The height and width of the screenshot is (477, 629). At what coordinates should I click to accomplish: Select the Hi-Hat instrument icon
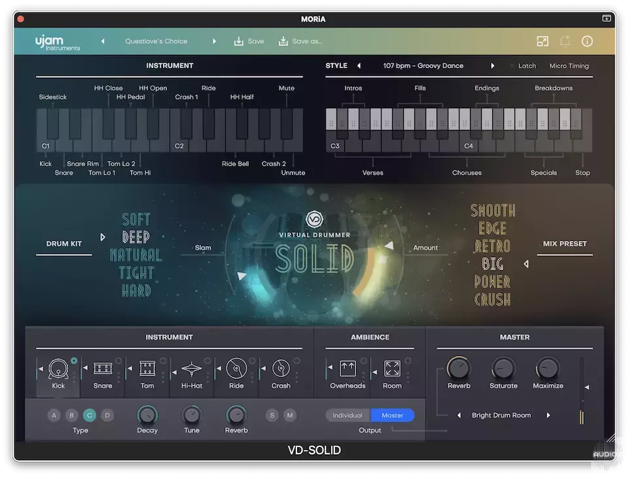(192, 368)
